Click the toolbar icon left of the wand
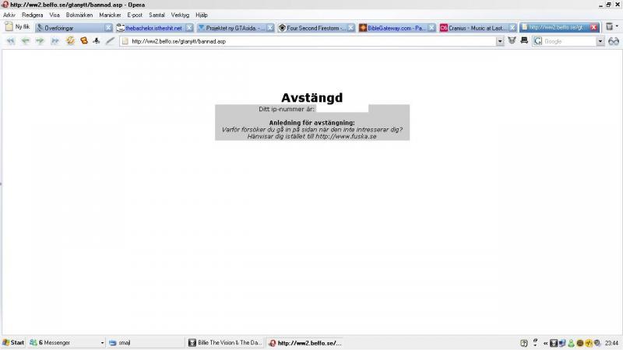Viewport: 623px width, 350px height. click(x=97, y=40)
